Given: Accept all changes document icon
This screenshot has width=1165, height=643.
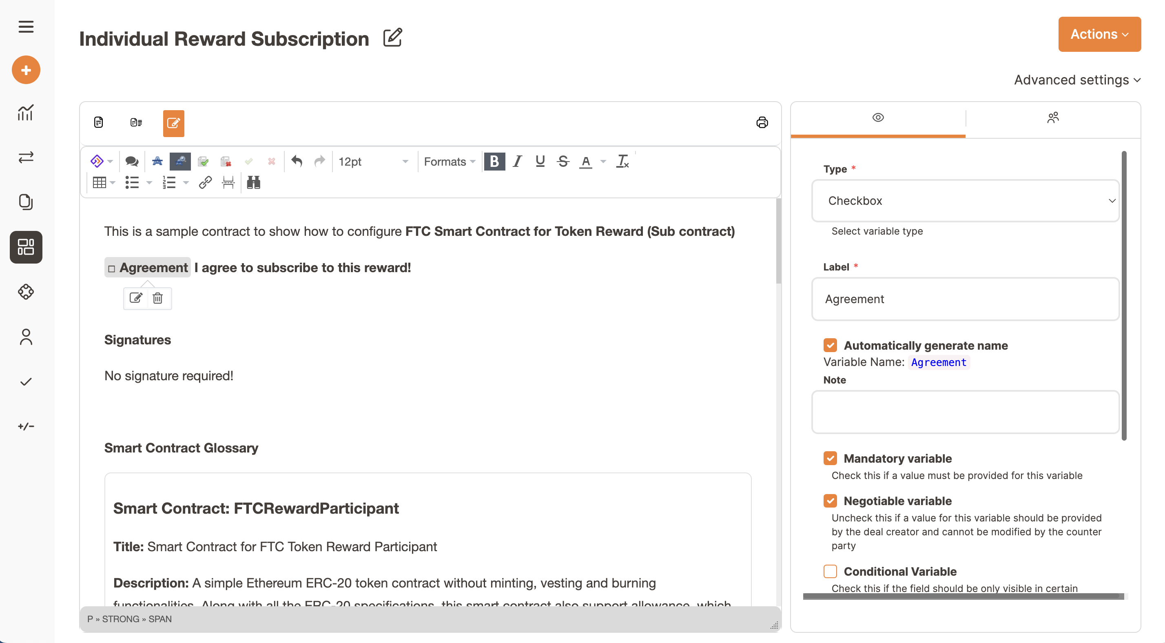Looking at the screenshot, I should click(x=203, y=161).
